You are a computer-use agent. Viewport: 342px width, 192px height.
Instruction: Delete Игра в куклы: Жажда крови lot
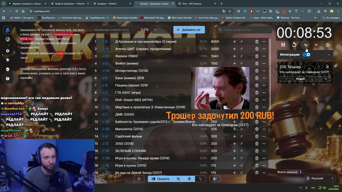[x=256, y=158]
